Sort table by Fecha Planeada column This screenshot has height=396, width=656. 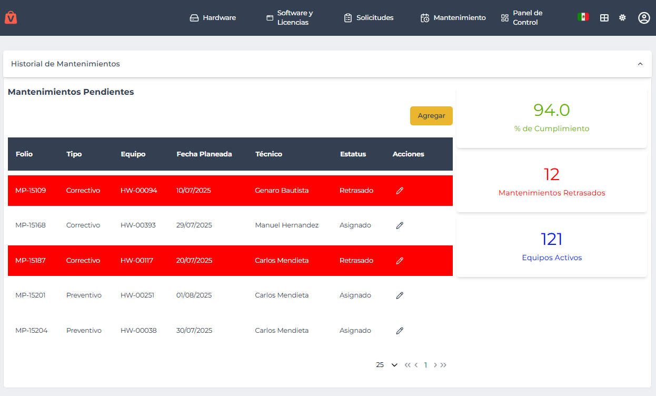pos(204,154)
